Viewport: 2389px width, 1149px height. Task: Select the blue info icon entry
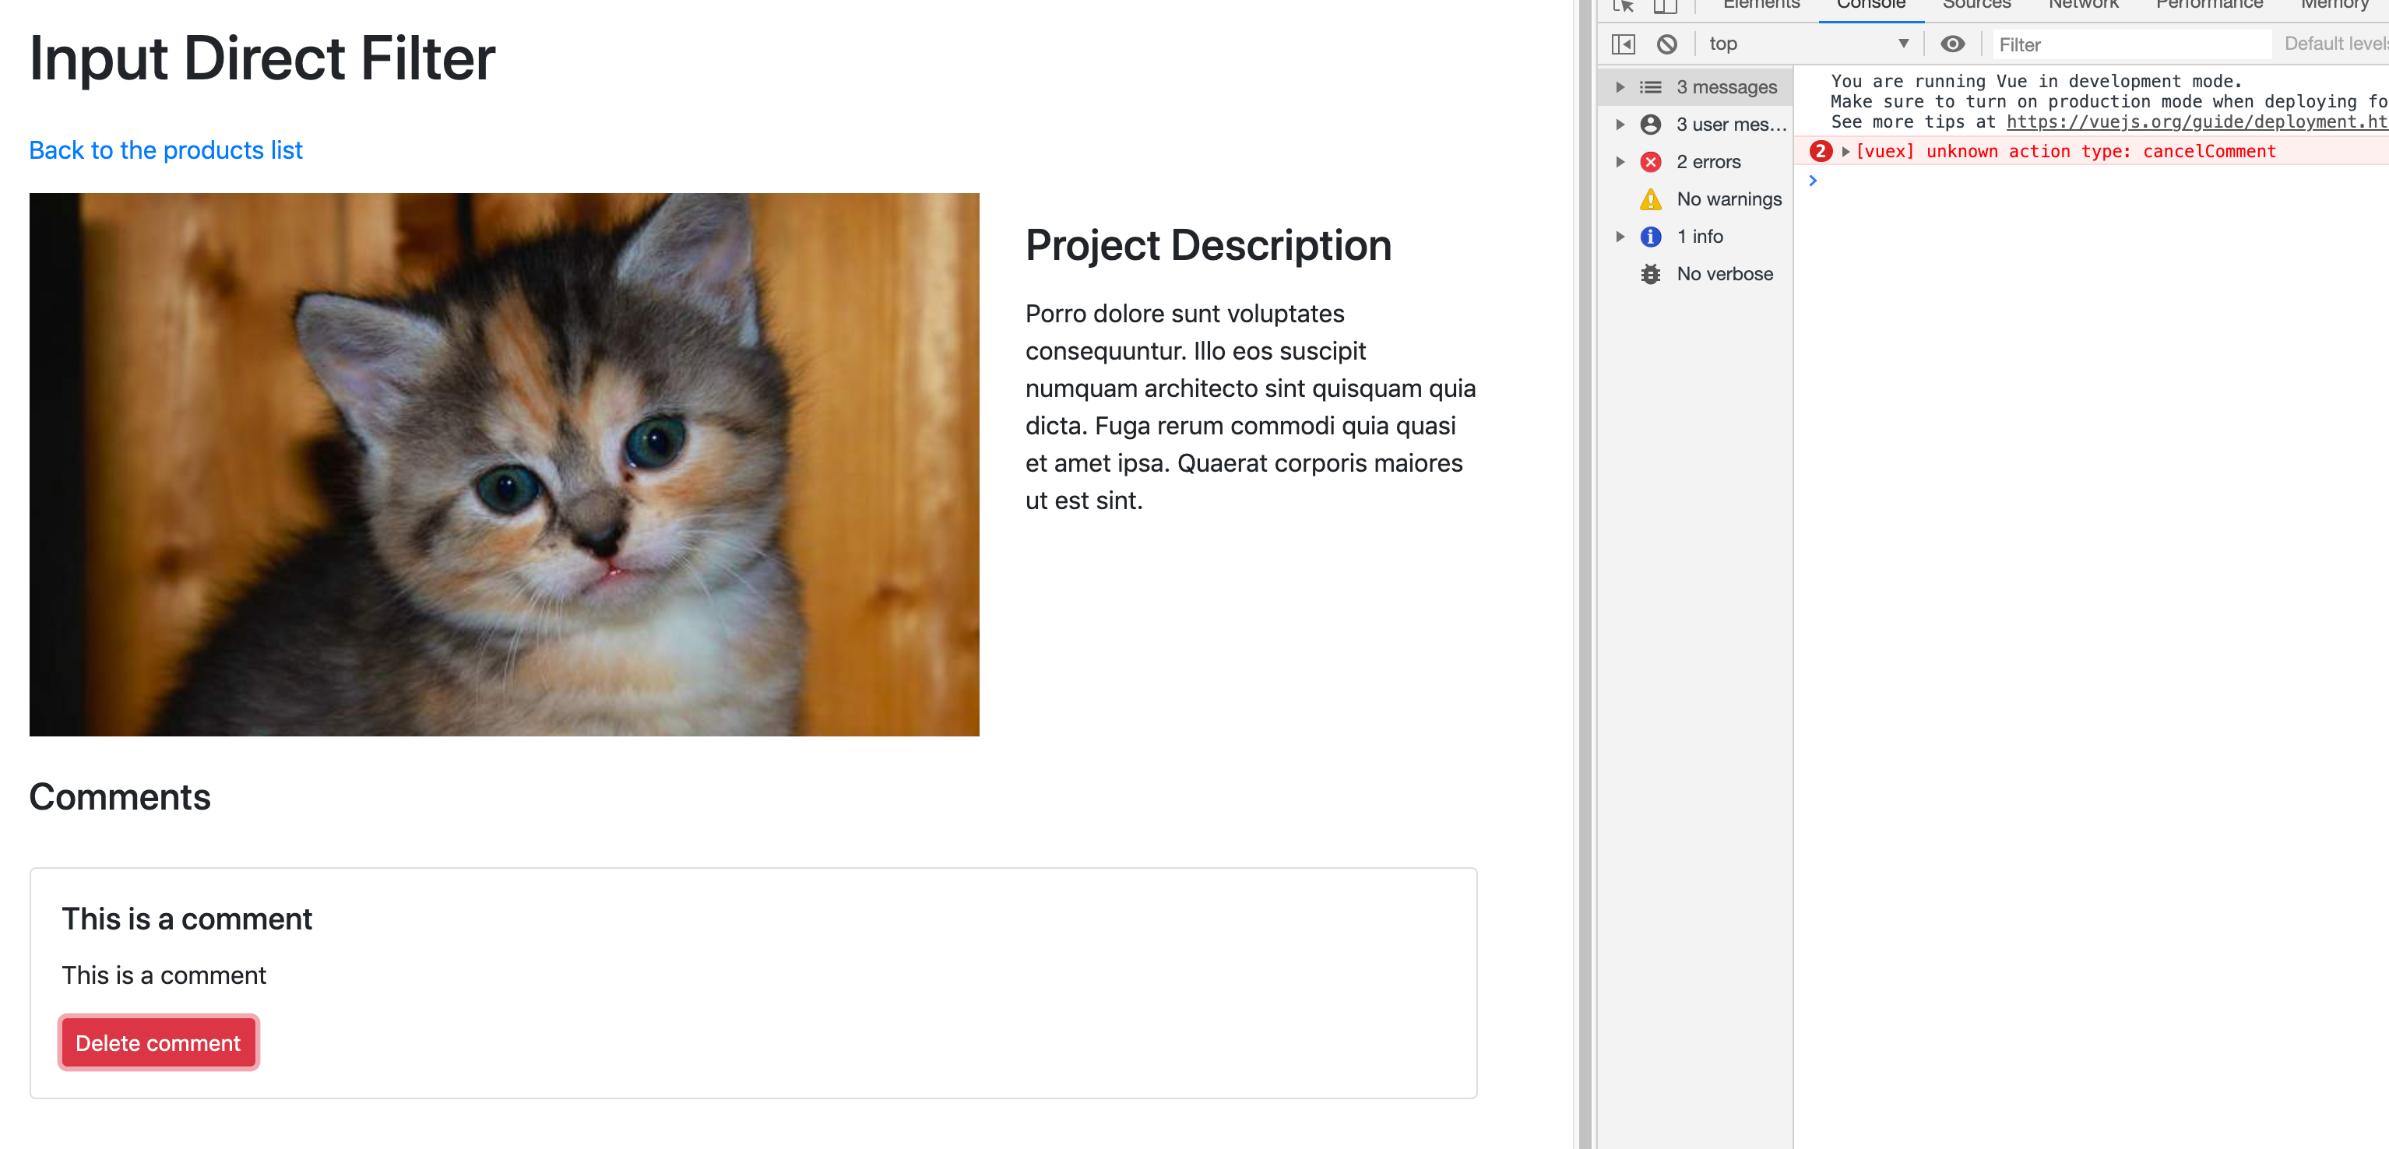tap(1650, 237)
